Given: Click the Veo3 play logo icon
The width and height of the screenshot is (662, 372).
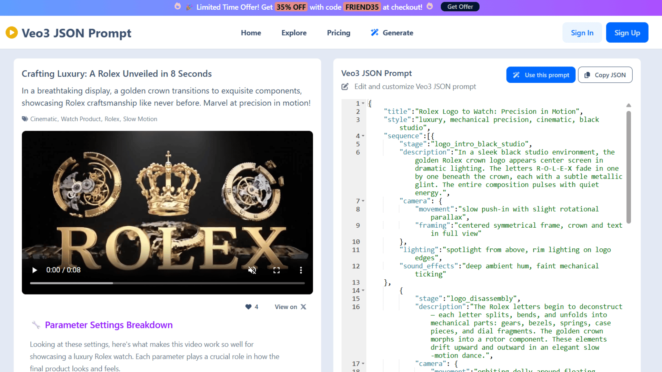Looking at the screenshot, I should pyautogui.click(x=12, y=33).
